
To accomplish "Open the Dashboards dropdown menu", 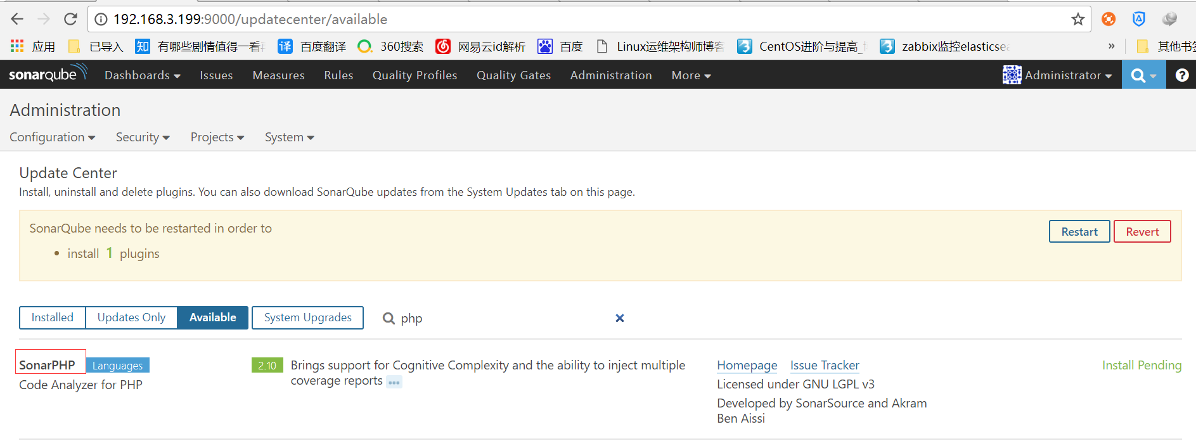I will (142, 75).
